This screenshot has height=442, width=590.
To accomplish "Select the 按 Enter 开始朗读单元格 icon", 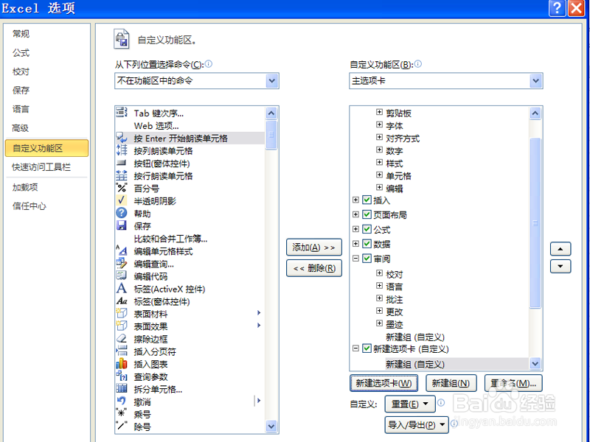I will tap(121, 138).
